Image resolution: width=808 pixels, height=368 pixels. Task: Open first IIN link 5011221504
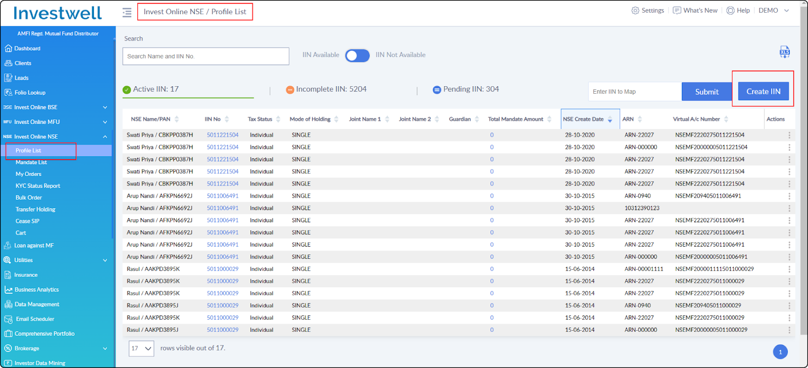(x=223, y=135)
